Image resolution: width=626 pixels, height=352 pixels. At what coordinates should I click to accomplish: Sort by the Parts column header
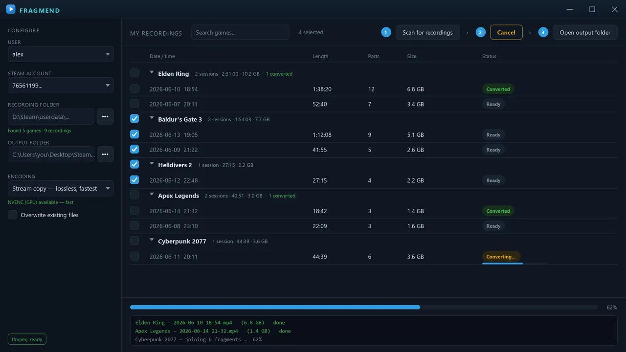click(x=374, y=56)
